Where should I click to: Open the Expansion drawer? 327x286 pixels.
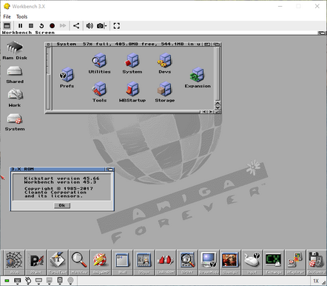point(198,78)
